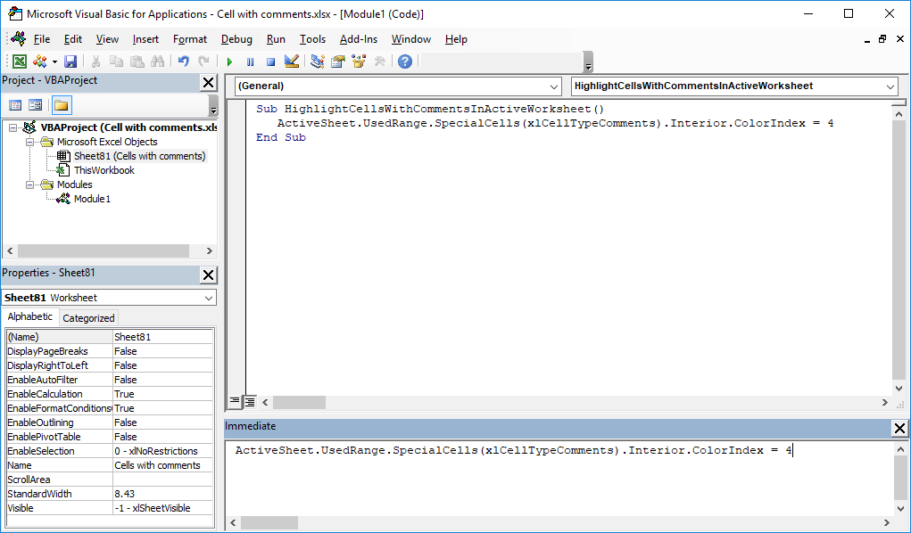Enable Toggle Folders in Project Explorer

tap(61, 103)
